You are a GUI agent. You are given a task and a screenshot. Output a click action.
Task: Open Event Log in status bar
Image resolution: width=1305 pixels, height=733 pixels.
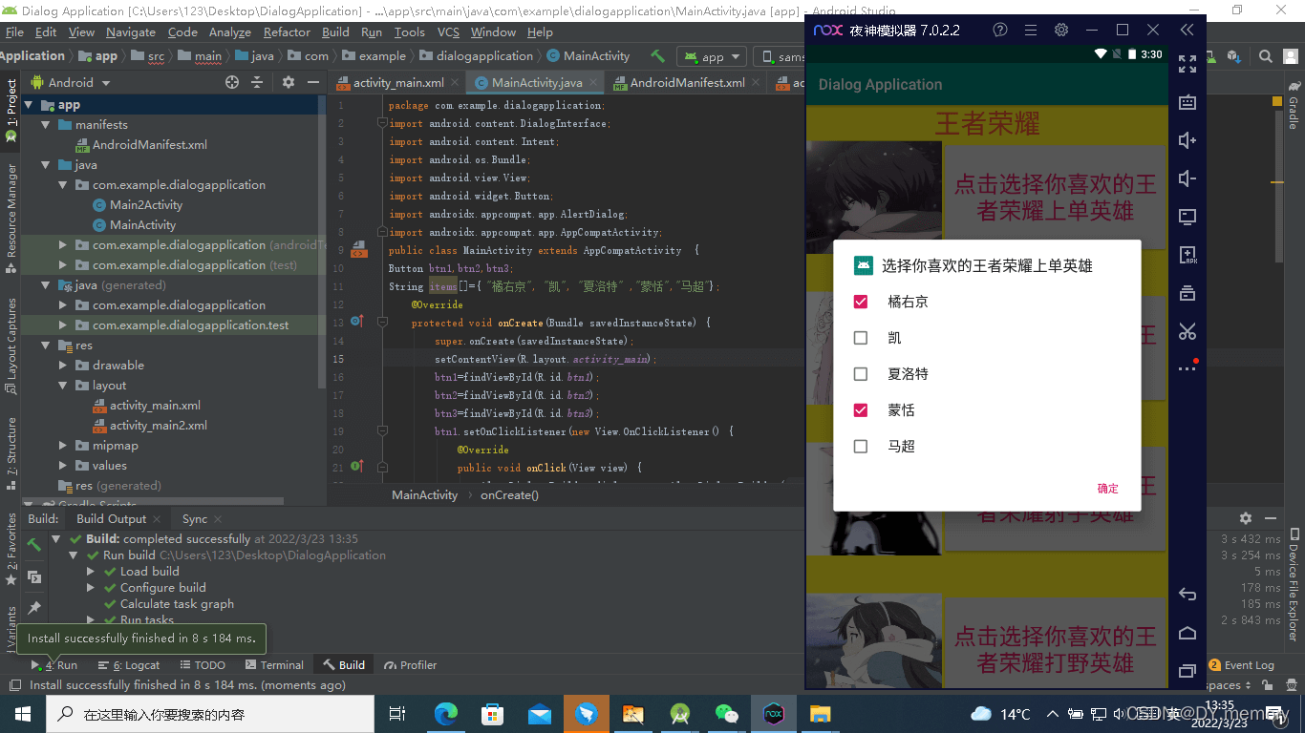click(1242, 665)
